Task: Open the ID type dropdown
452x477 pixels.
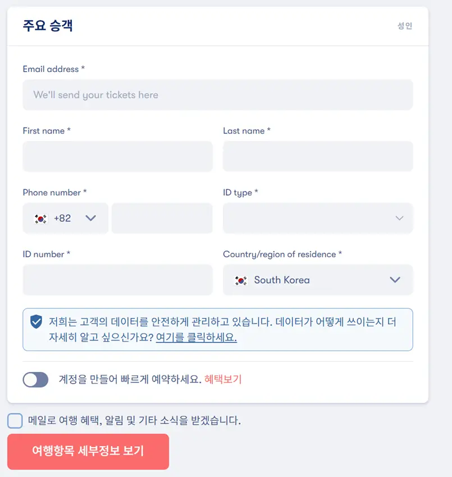Action: pos(318,218)
